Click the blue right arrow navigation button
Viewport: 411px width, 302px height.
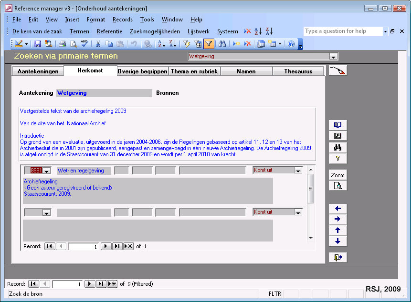point(337,220)
